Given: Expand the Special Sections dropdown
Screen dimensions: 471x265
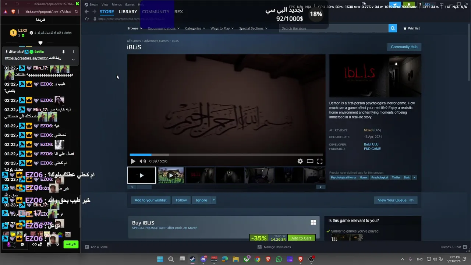Looking at the screenshot, I should [253, 28].
